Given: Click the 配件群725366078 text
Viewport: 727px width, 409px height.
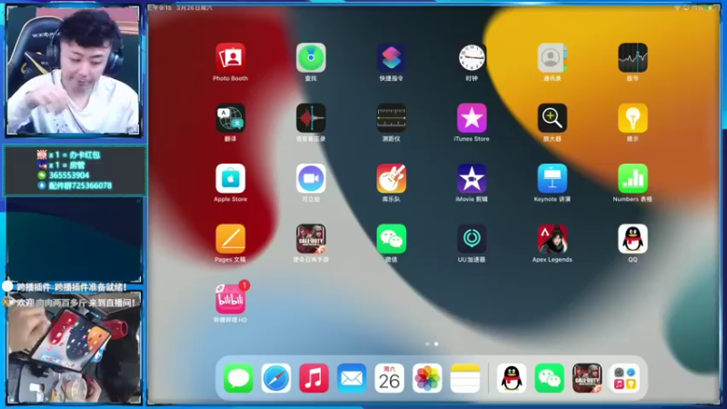Looking at the screenshot, I should coord(80,185).
